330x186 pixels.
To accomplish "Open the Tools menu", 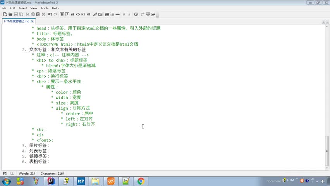I will [45, 8].
